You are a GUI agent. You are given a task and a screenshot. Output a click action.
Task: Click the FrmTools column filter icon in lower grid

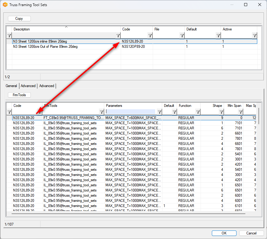pyautogui.click(x=102, y=112)
